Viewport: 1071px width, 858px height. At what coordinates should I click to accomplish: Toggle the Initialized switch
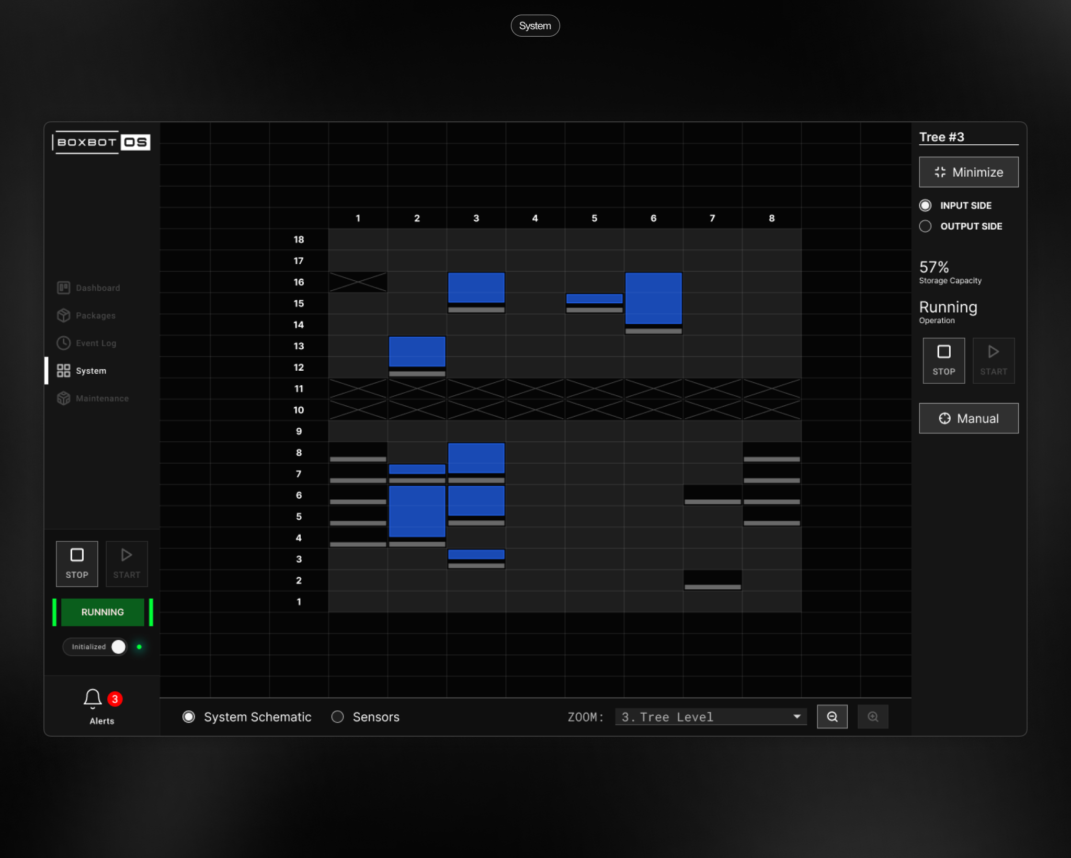coord(118,647)
